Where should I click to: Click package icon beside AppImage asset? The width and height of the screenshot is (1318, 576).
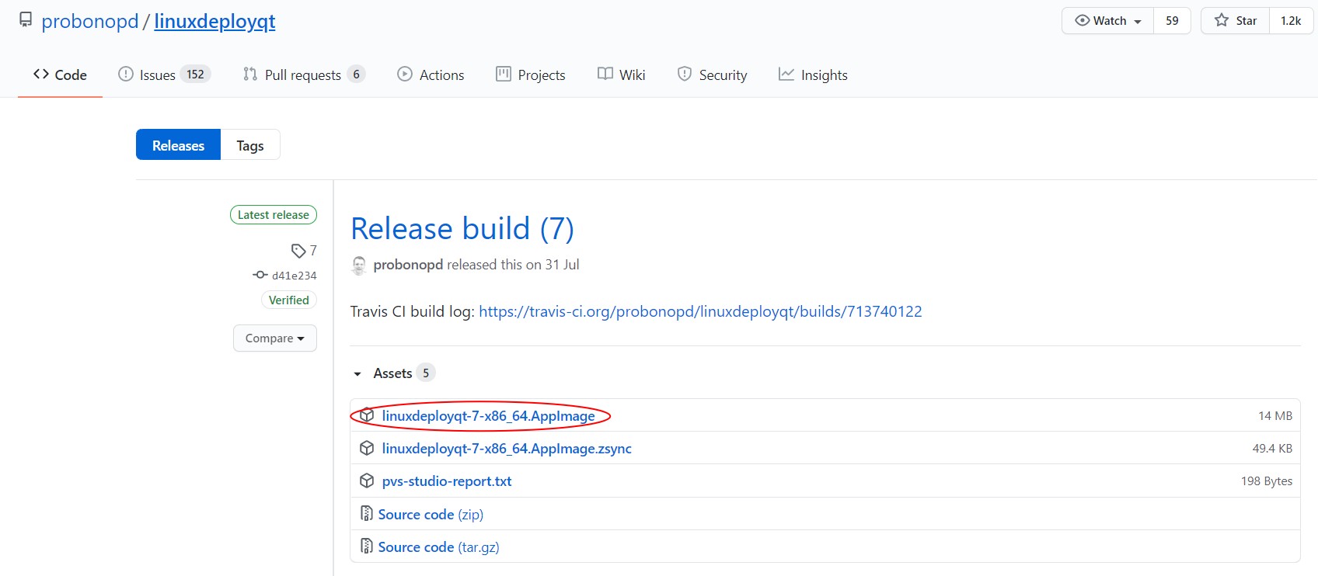pos(367,415)
